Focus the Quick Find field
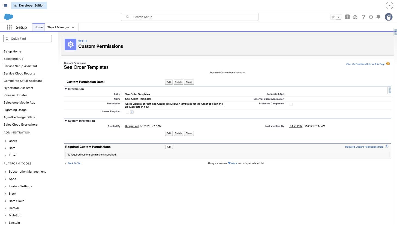Viewport: 397px width, 227px height. [x=28, y=39]
